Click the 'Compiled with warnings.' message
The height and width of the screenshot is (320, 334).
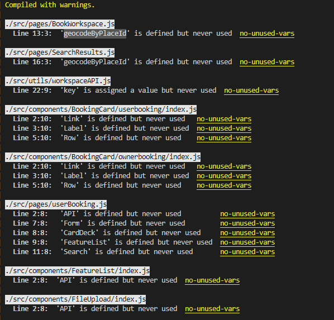(x=50, y=5)
